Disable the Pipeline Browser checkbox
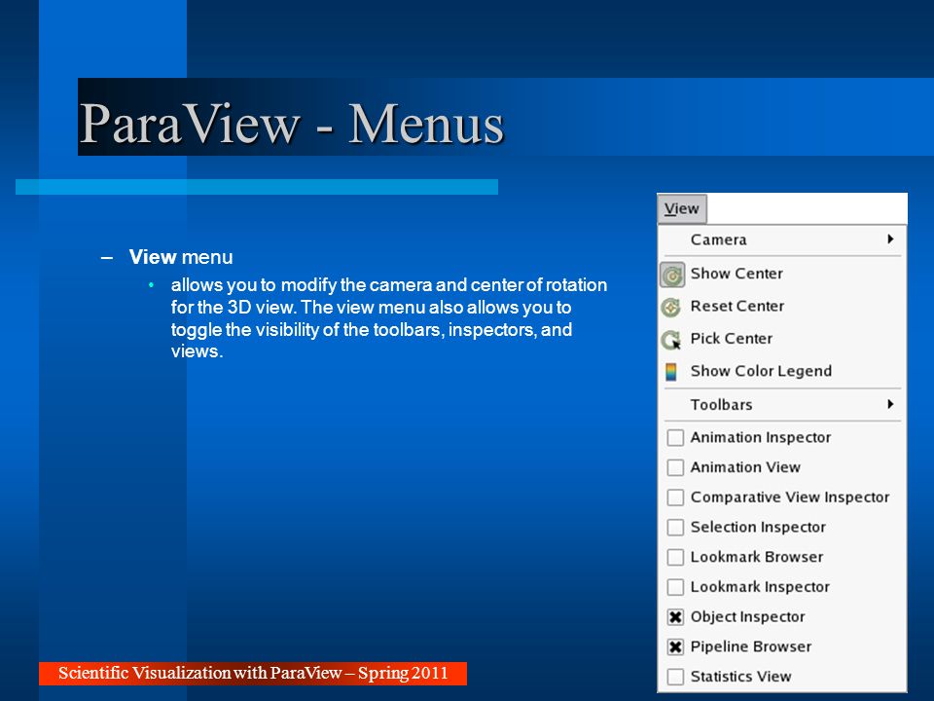 click(675, 646)
